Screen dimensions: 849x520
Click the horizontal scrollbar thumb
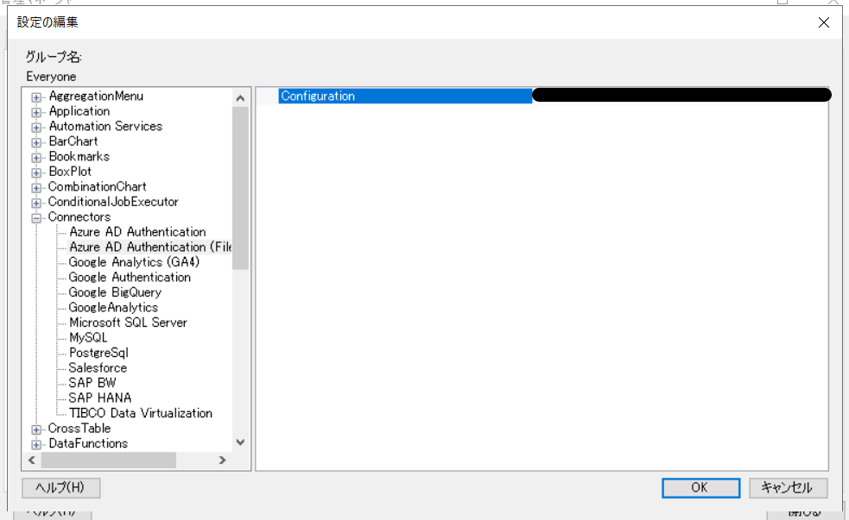pyautogui.click(x=108, y=460)
